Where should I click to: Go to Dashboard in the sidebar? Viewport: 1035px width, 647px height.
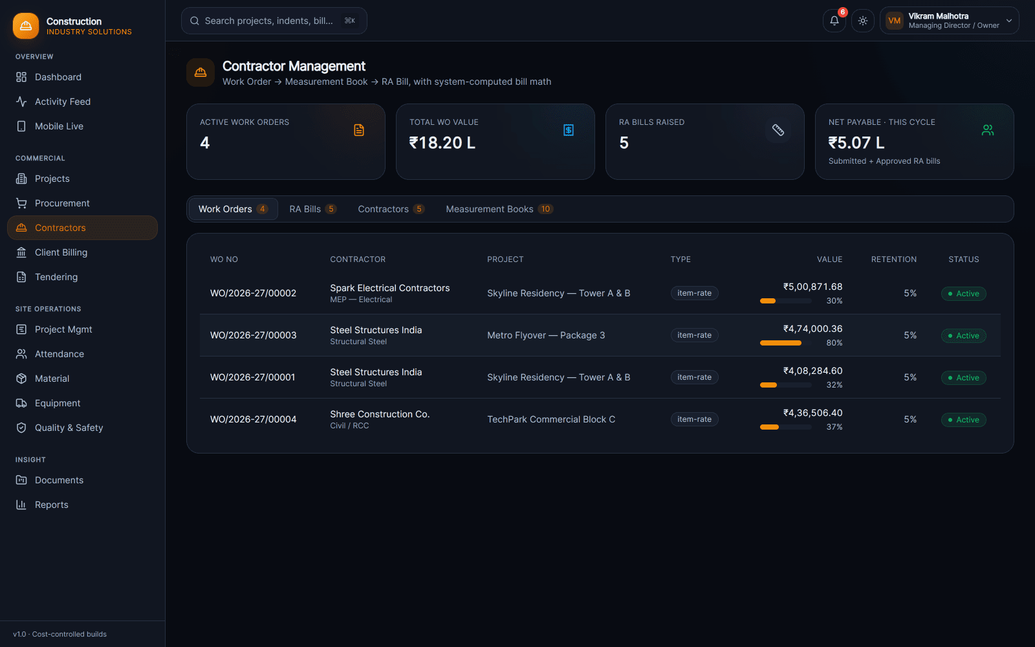(x=82, y=77)
